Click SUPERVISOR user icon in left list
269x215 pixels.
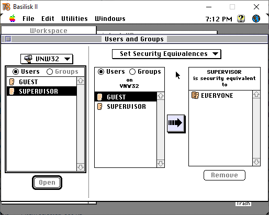[x=12, y=91]
